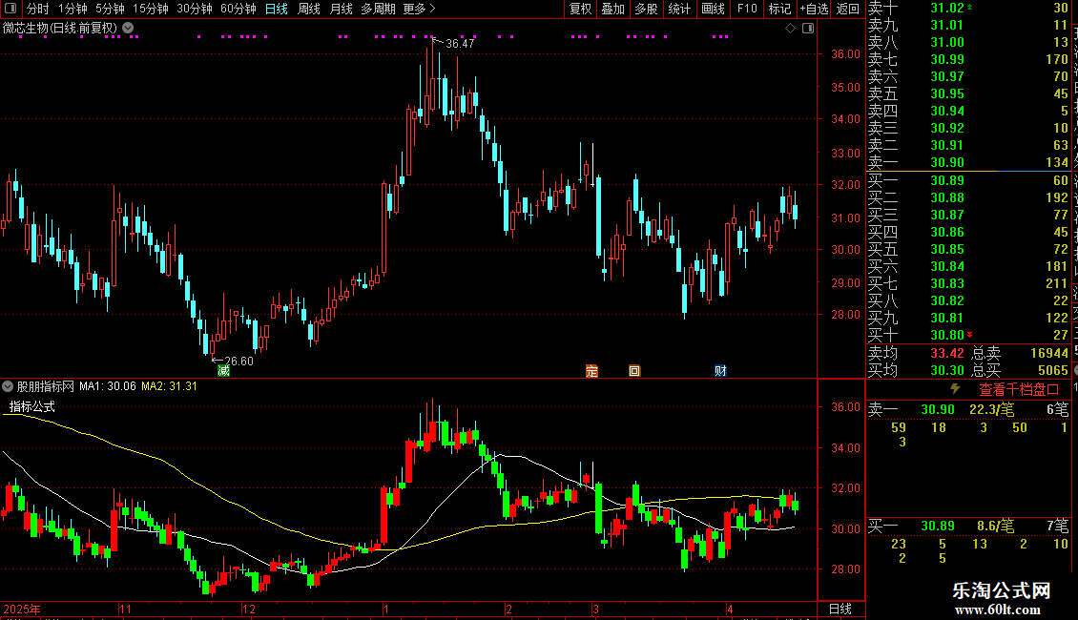Click the 多股 multi-stock button
Viewport: 1078px width, 620px height.
coord(646,9)
